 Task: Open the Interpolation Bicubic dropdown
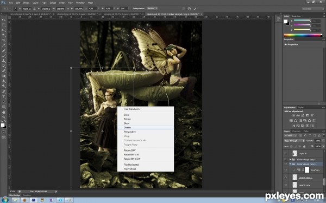[152, 9]
